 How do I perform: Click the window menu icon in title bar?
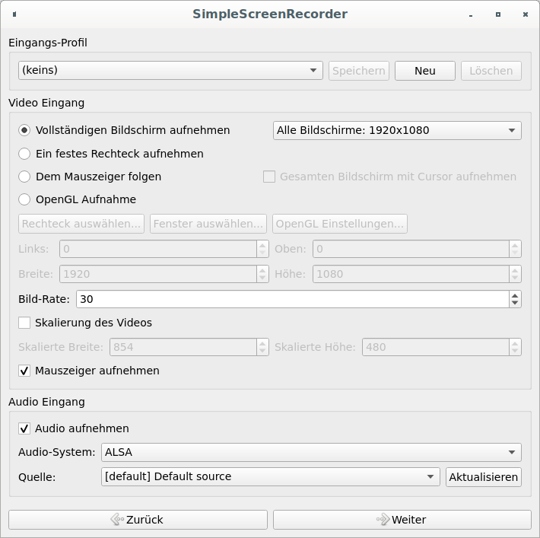pyautogui.click(x=14, y=14)
